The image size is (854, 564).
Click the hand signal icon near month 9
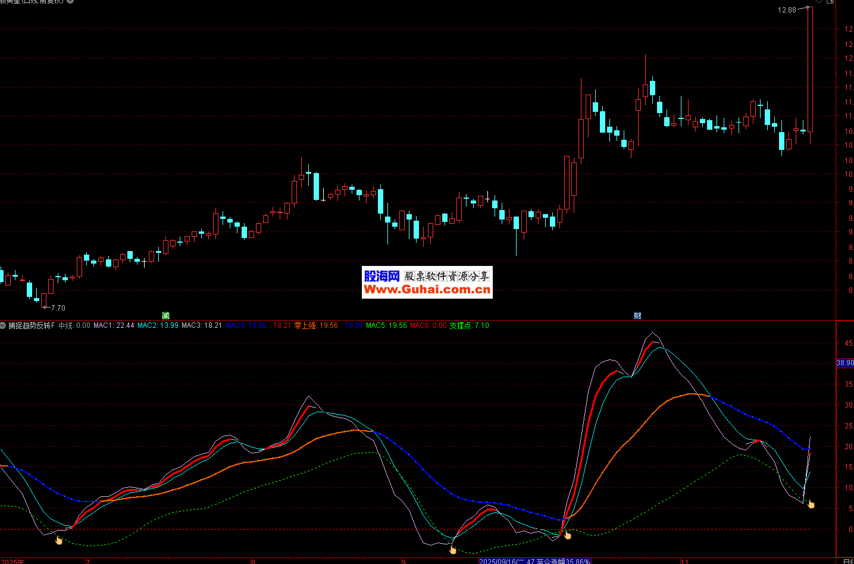tap(452, 550)
